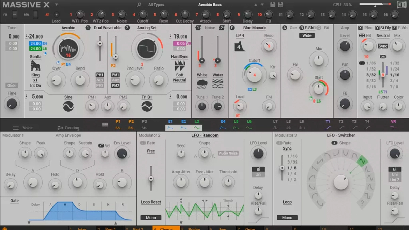The image size is (409, 230).
Task: Click the White noise cloud icon
Action: click(x=202, y=84)
